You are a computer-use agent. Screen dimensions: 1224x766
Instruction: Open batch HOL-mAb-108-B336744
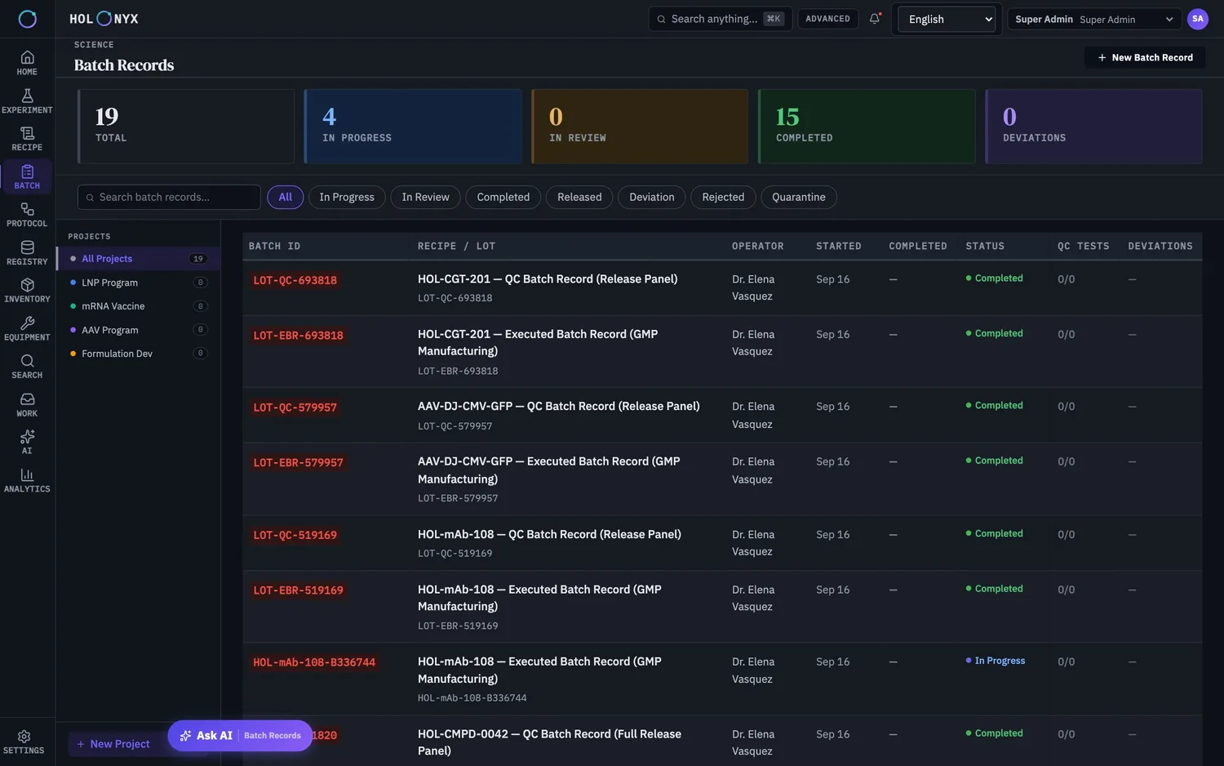314,662
